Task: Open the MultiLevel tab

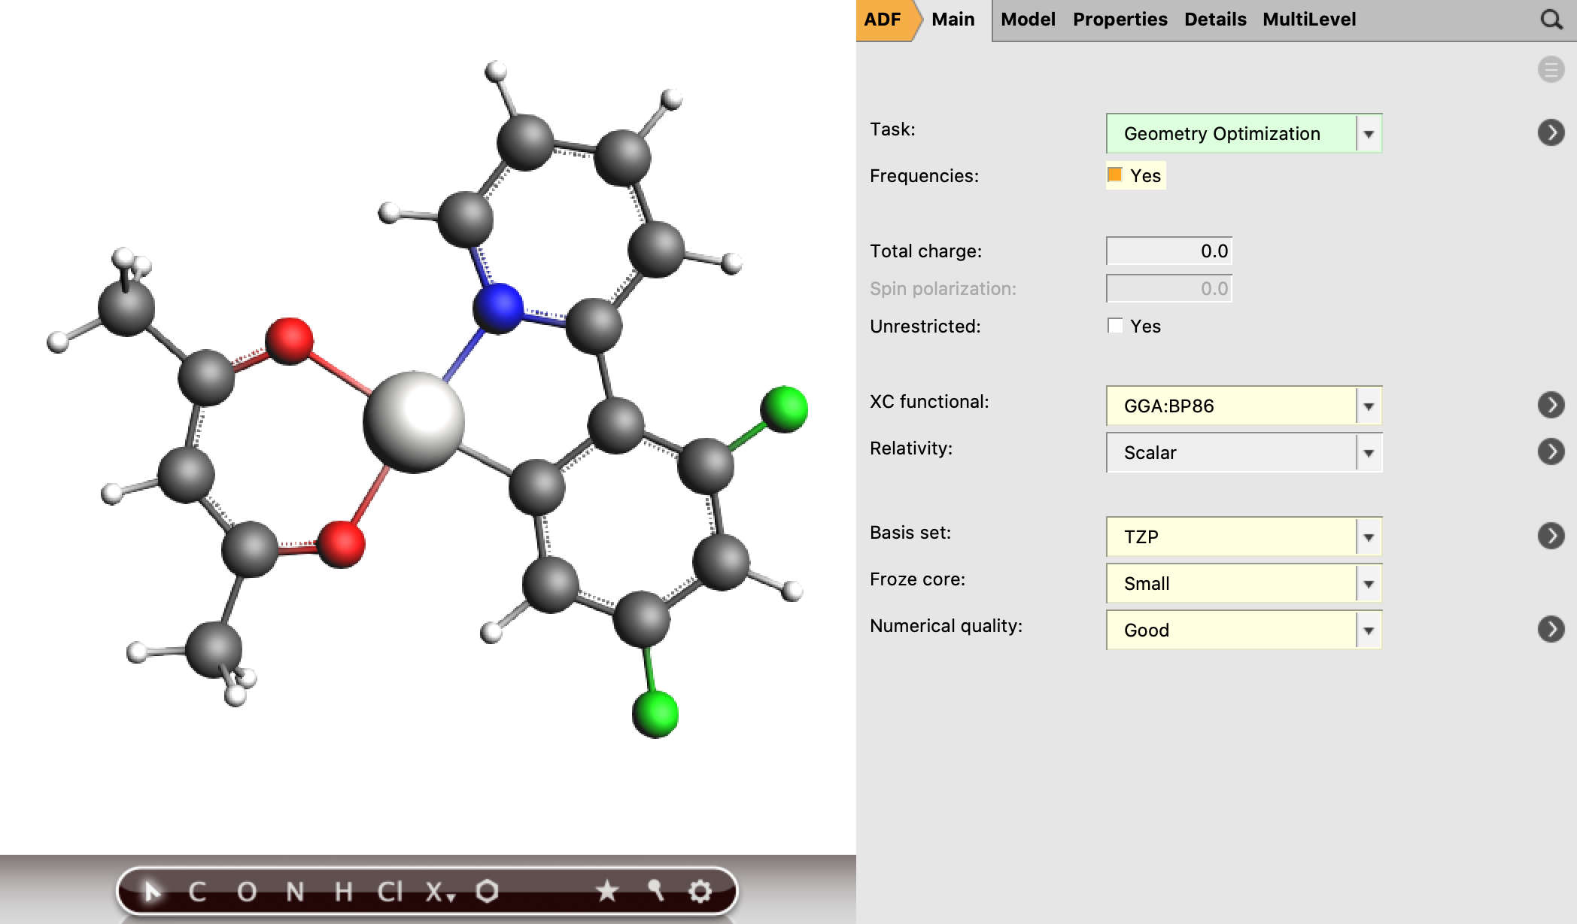Action: pyautogui.click(x=1309, y=20)
